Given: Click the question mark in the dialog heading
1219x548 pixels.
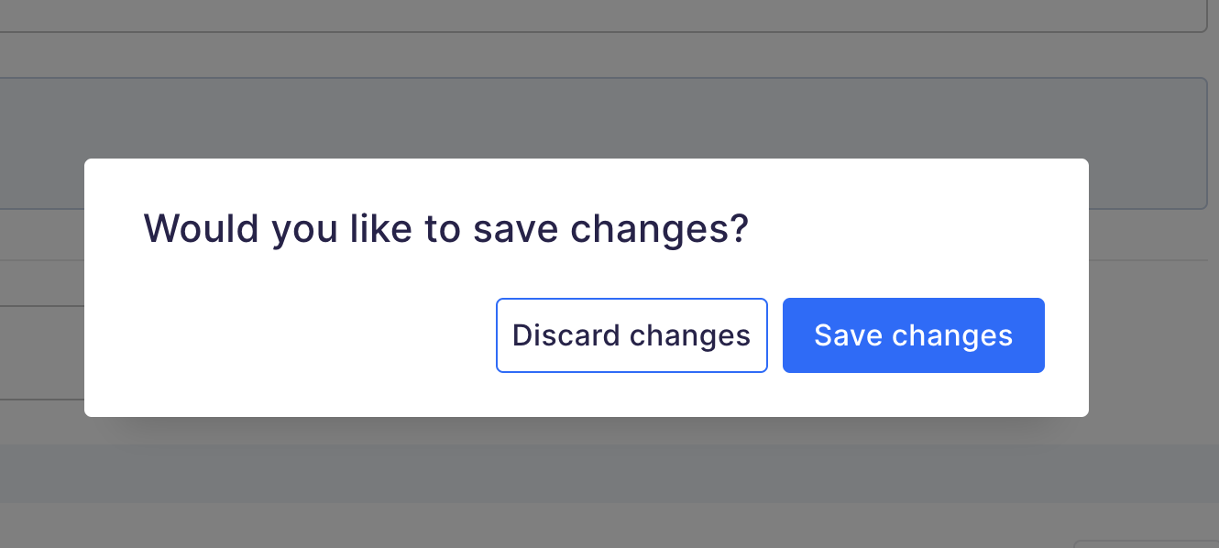Looking at the screenshot, I should point(739,228).
